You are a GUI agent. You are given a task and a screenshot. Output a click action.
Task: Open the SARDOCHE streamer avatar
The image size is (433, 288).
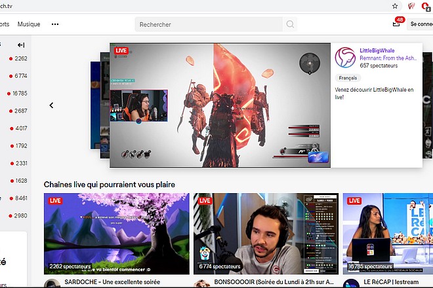(52, 284)
